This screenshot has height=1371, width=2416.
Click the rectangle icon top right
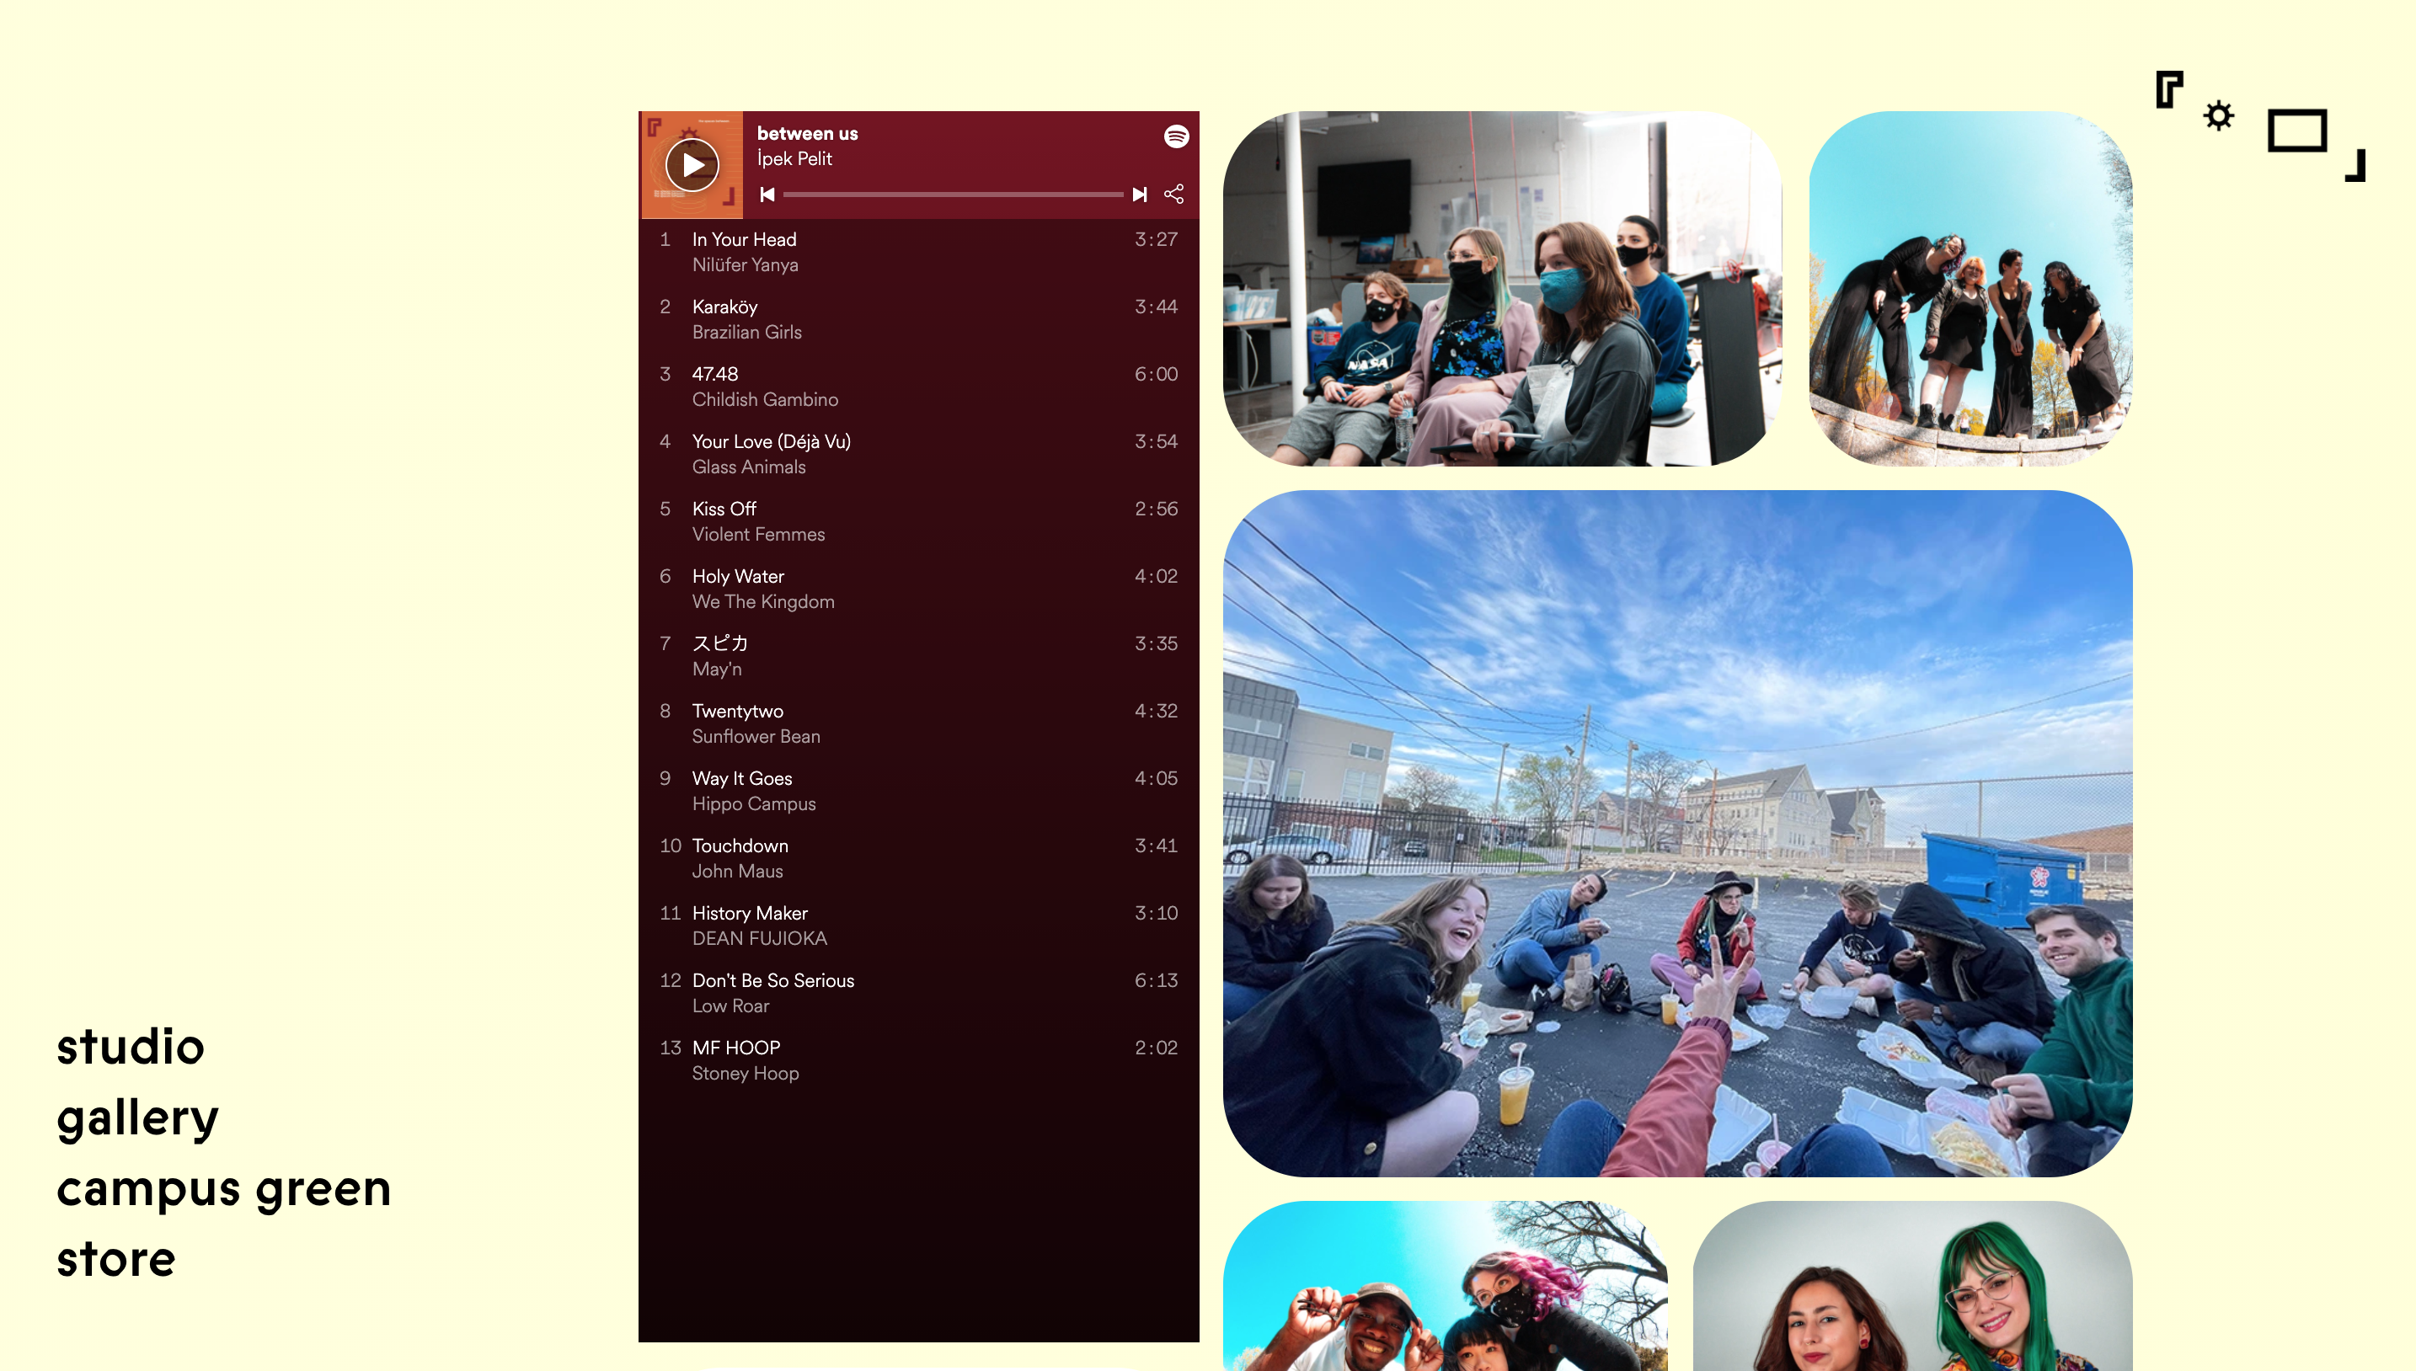(x=2296, y=131)
